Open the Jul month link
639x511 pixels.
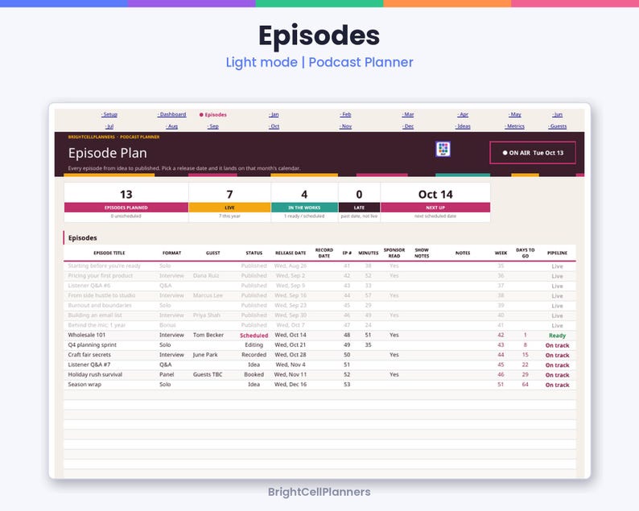[109, 126]
